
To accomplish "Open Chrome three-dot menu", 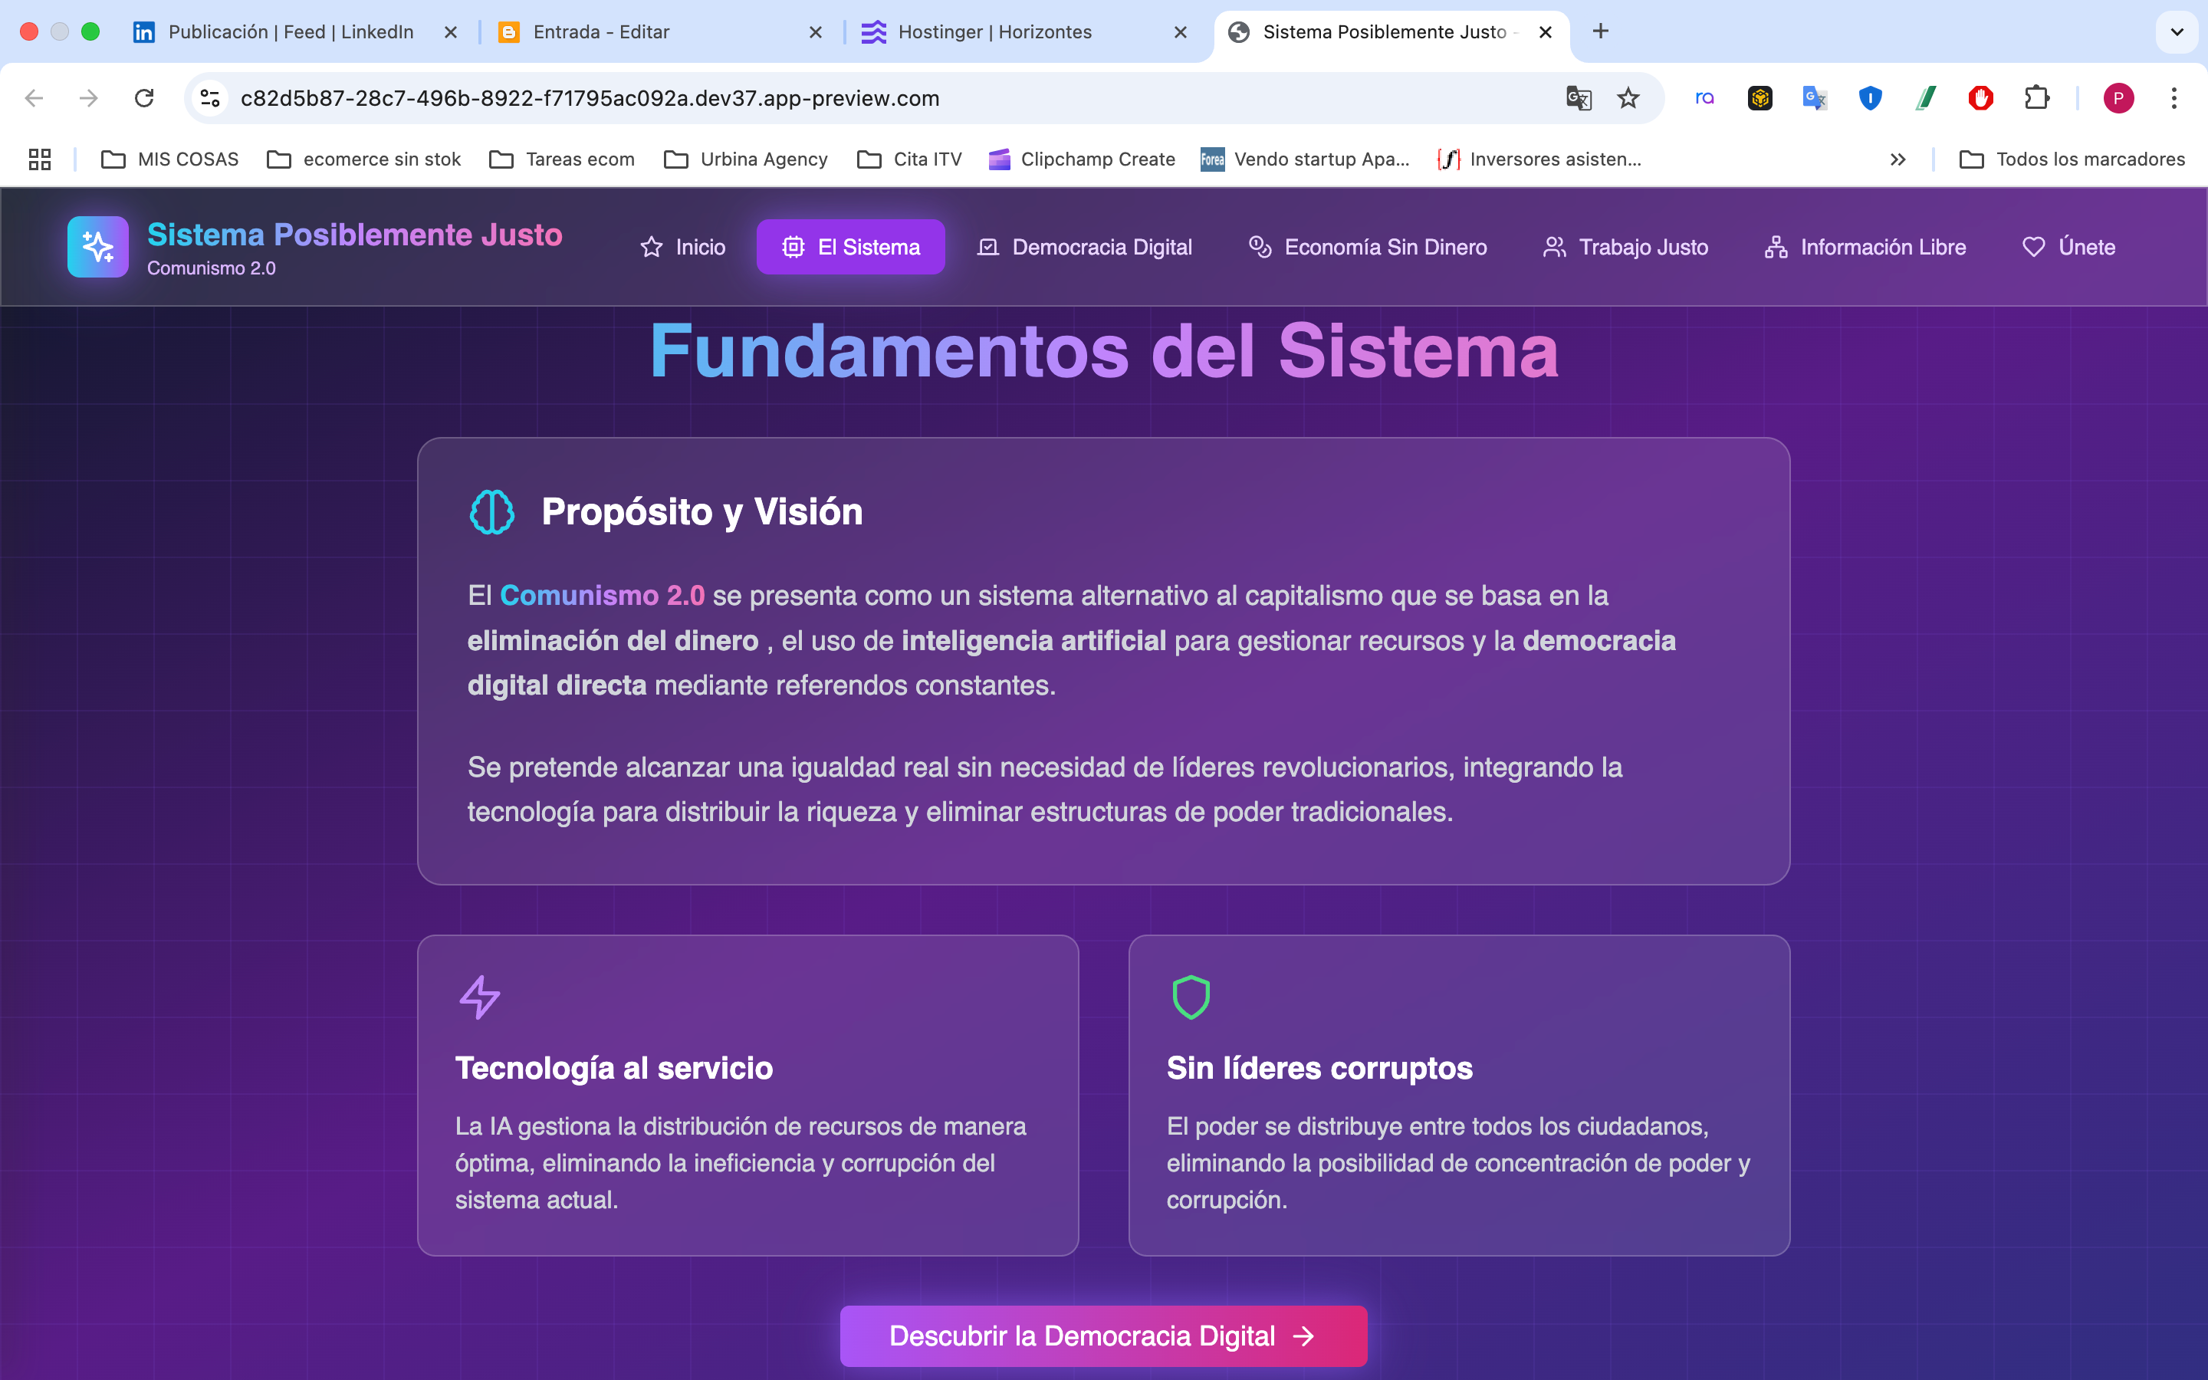I will pos(2174,97).
